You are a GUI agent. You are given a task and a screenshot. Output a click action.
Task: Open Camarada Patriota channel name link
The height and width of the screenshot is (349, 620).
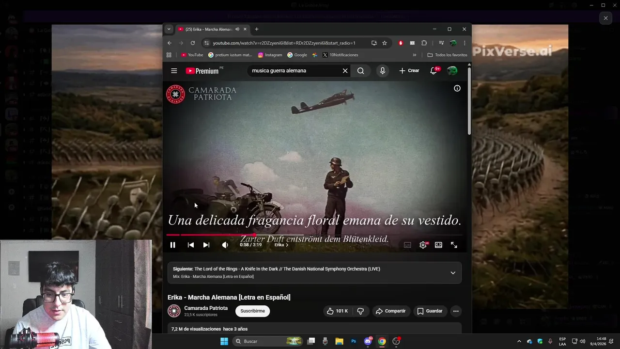pyautogui.click(x=206, y=308)
